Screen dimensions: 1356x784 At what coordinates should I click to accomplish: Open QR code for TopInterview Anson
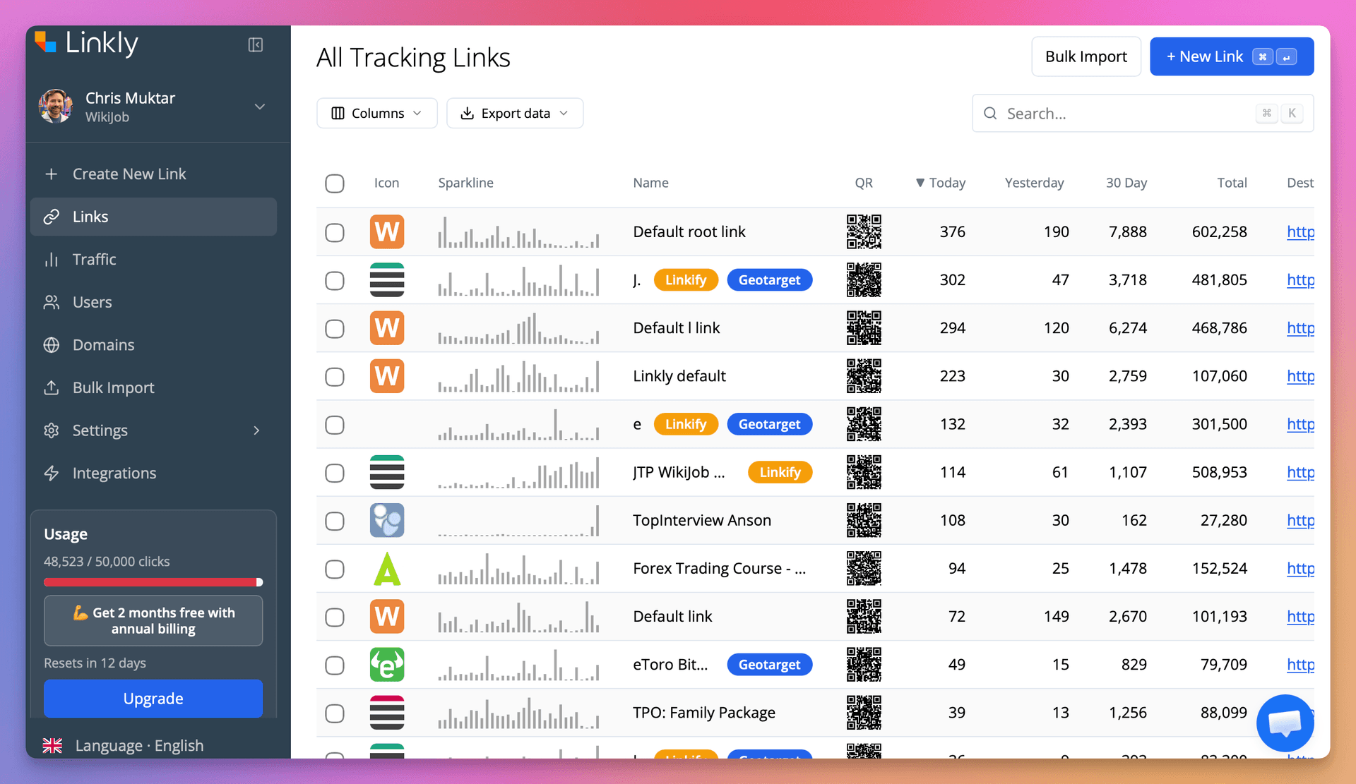pos(864,520)
